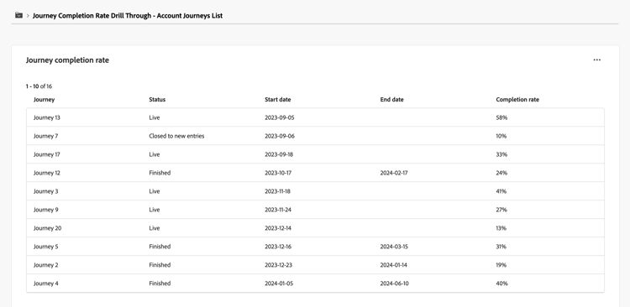Image resolution: width=630 pixels, height=307 pixels.
Task: Select the Journey 17 row
Action: [x=315, y=154]
